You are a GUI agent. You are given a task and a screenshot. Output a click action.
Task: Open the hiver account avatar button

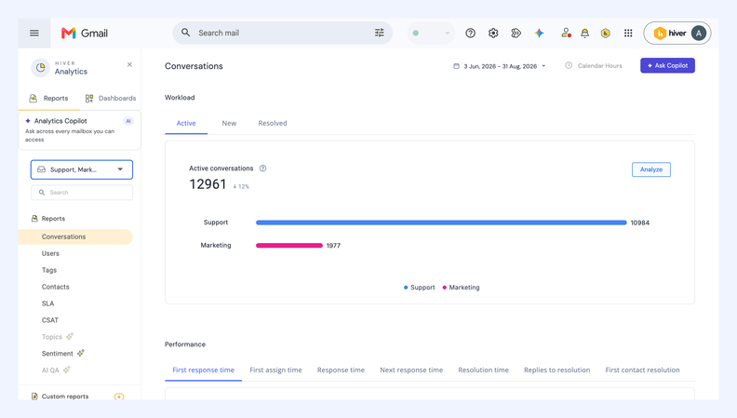677,33
